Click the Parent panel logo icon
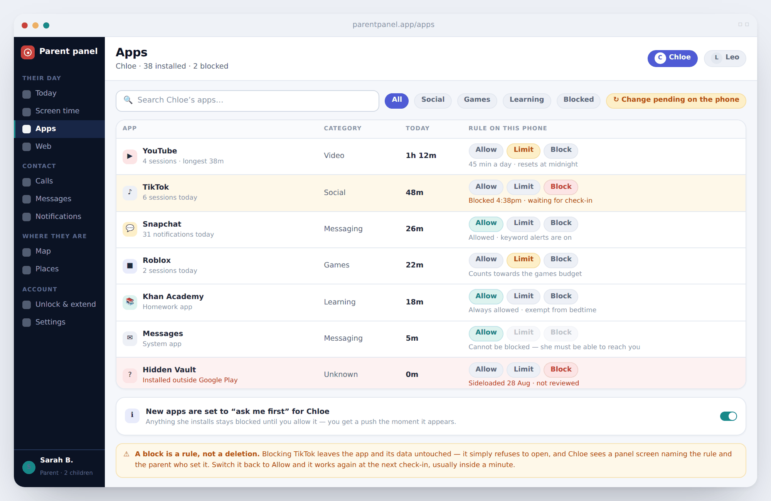 28,52
